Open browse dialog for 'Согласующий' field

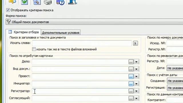(131, 98)
